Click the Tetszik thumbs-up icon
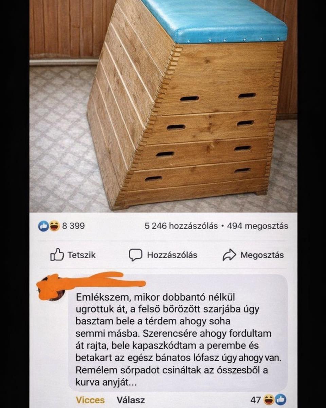326x408 pixels. point(57,255)
